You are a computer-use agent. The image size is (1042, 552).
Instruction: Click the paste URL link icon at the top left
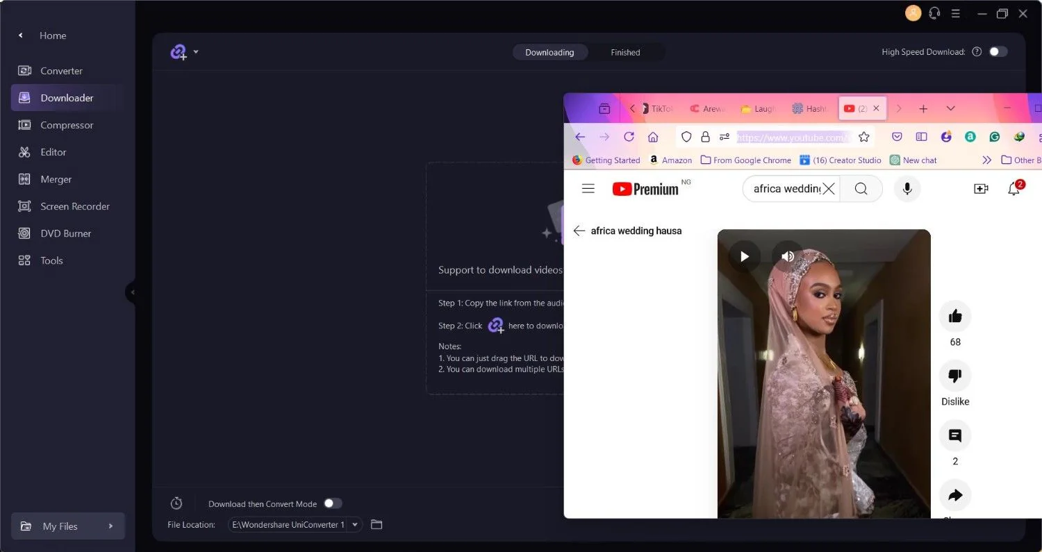(x=179, y=52)
